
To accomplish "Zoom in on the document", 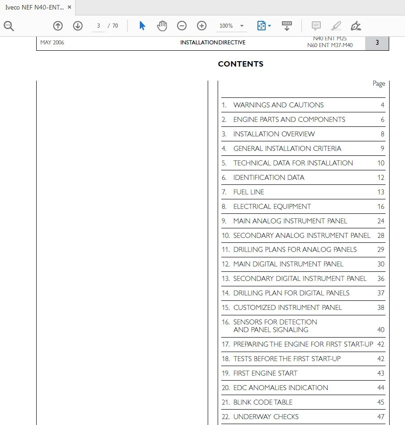I will (x=202, y=26).
